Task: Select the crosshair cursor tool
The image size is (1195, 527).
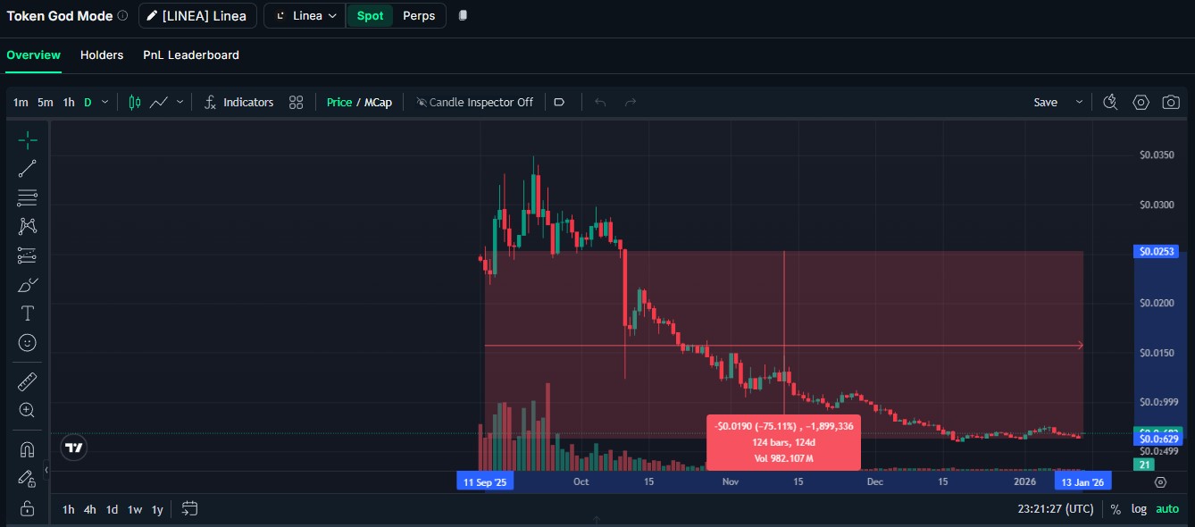Action: click(28, 139)
